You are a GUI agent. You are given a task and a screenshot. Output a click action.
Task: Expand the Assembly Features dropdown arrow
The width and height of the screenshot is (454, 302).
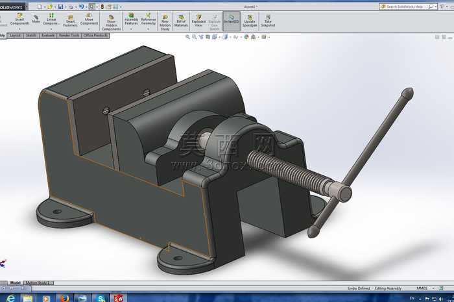(131, 29)
